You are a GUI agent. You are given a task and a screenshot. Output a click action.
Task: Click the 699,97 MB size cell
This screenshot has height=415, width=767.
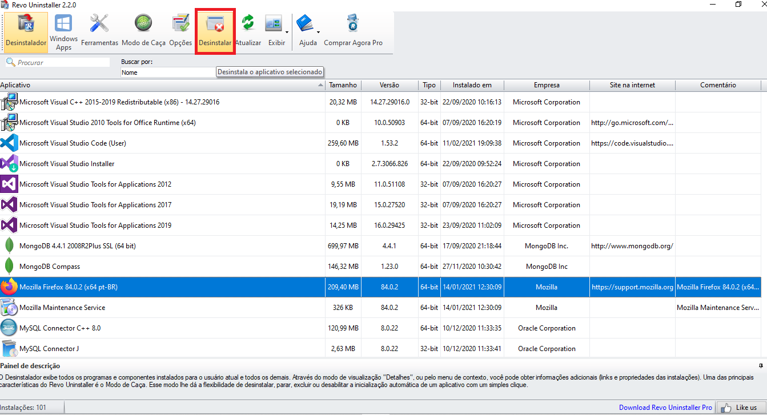343,246
